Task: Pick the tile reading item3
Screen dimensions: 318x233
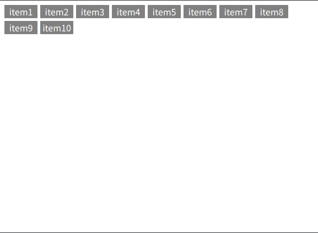Action: (x=93, y=12)
